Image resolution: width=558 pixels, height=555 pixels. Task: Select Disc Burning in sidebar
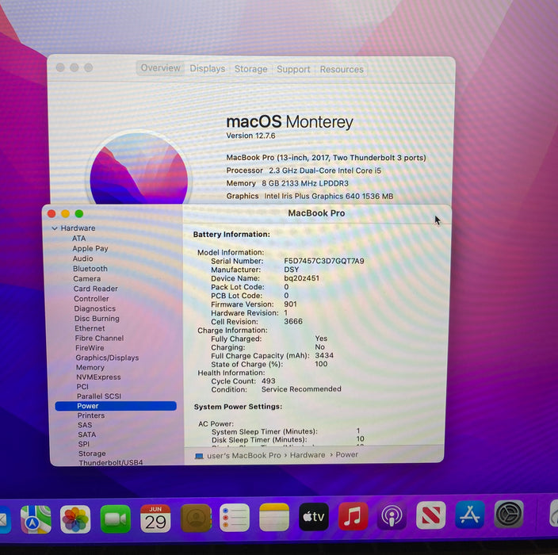(97, 319)
